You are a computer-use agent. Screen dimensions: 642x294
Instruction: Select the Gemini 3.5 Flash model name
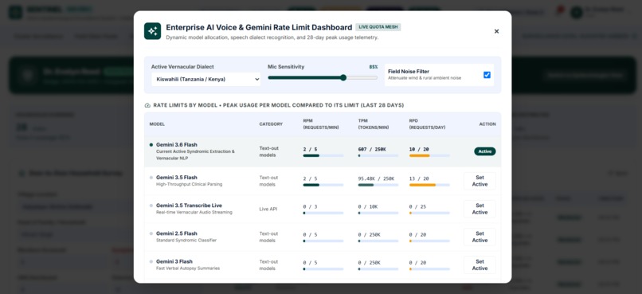coord(177,178)
